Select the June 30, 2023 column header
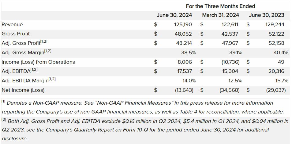 (x=266, y=15)
